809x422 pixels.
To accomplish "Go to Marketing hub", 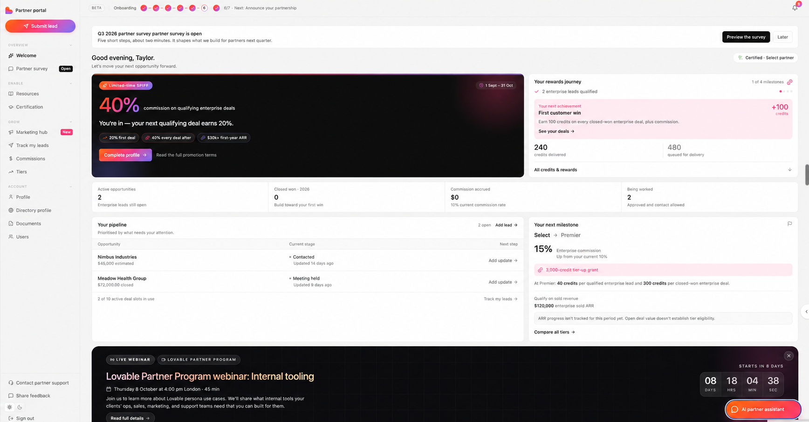I will click(x=40, y=132).
